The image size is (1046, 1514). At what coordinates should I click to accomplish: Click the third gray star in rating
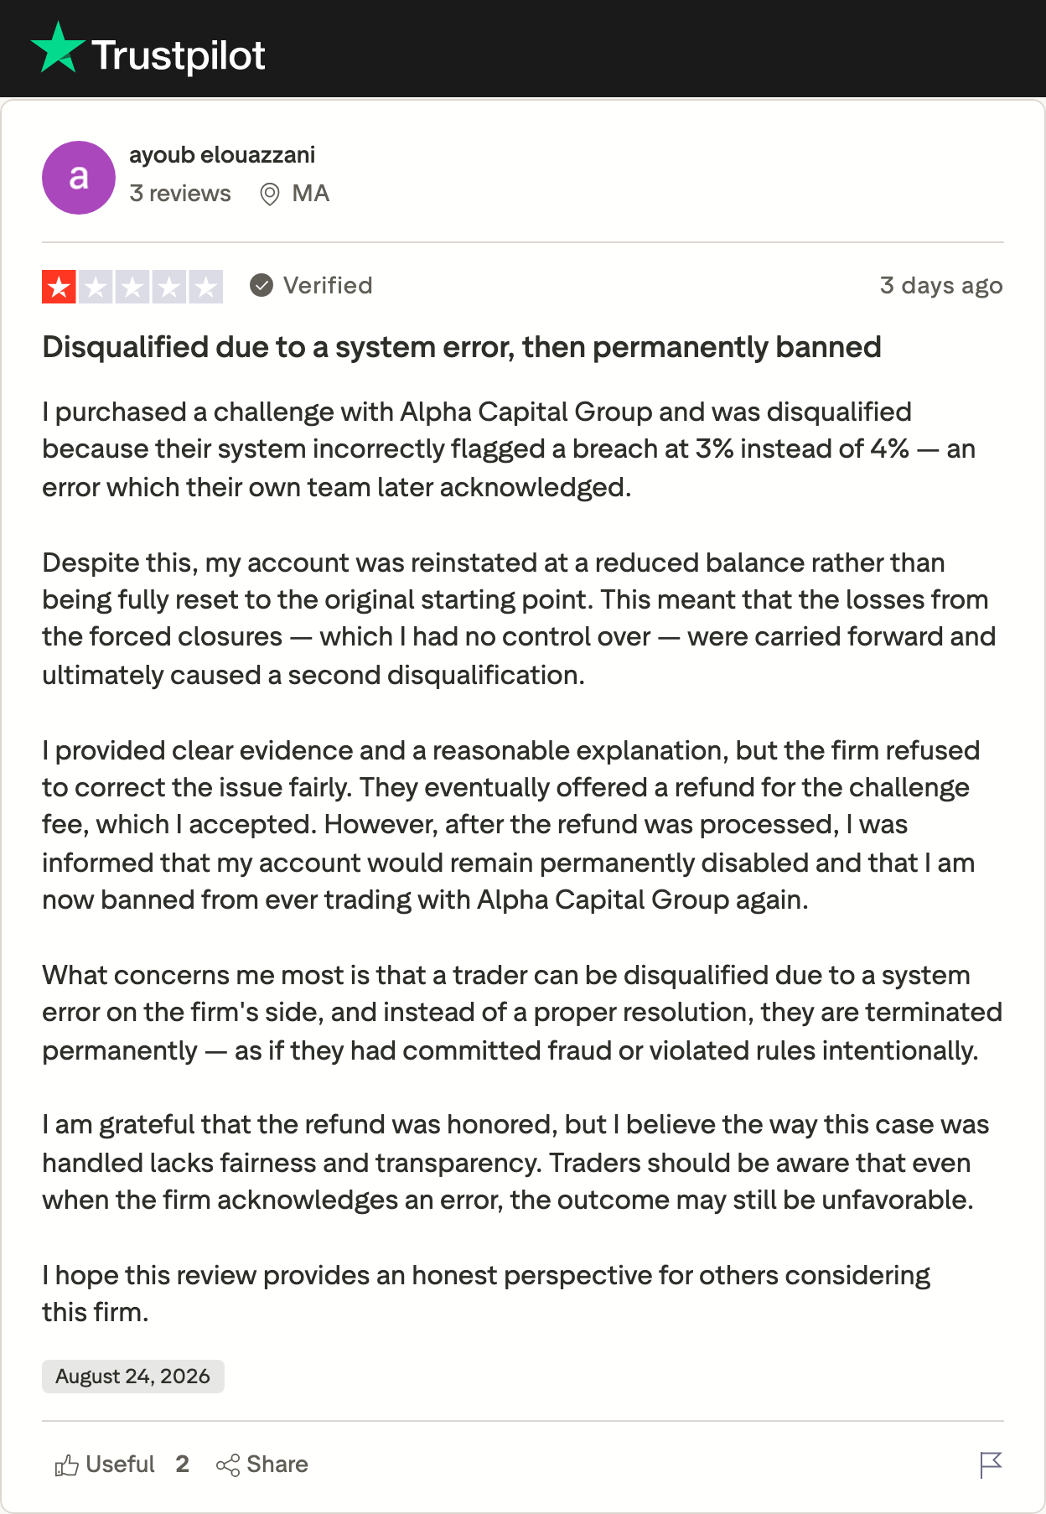(132, 287)
